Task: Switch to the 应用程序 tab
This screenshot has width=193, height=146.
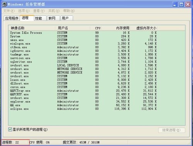Action: 12,18
